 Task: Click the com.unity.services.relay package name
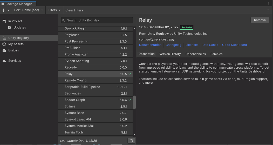point(157,39)
